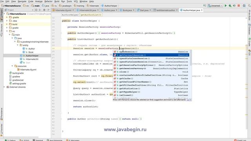The image size is (251, 141).
Task: Collapse the src folder
Action: tap(7, 31)
